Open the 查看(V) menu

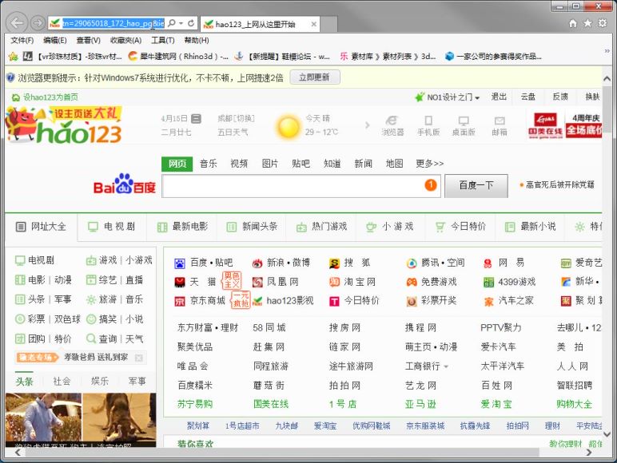(88, 40)
